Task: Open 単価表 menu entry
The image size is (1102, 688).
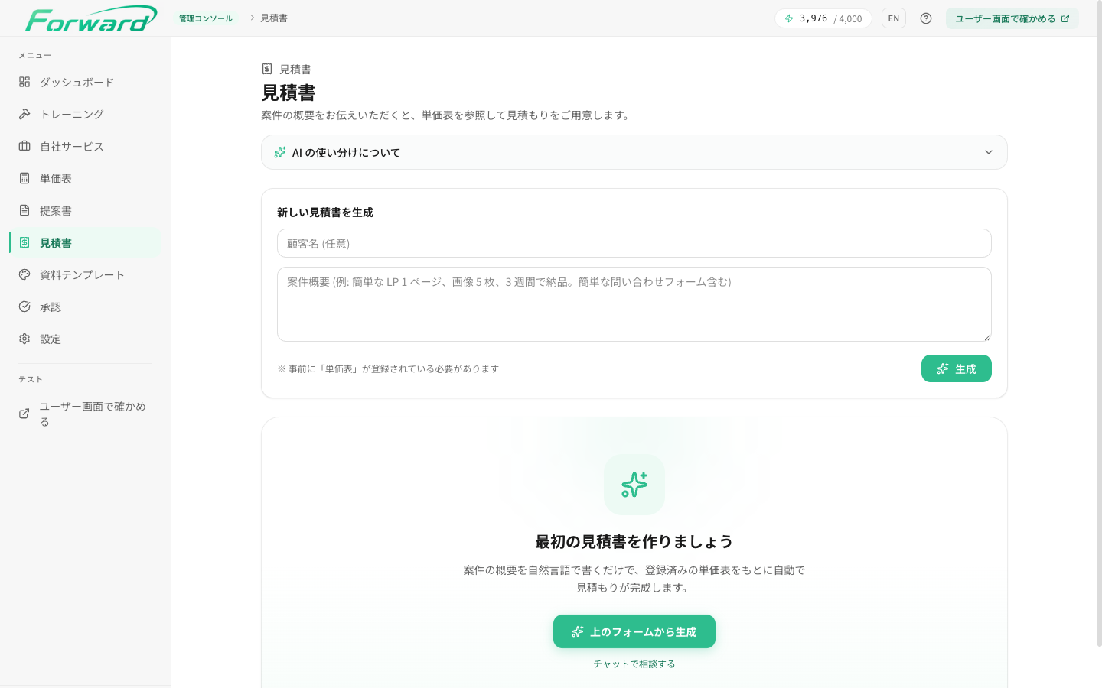Action: click(86, 178)
